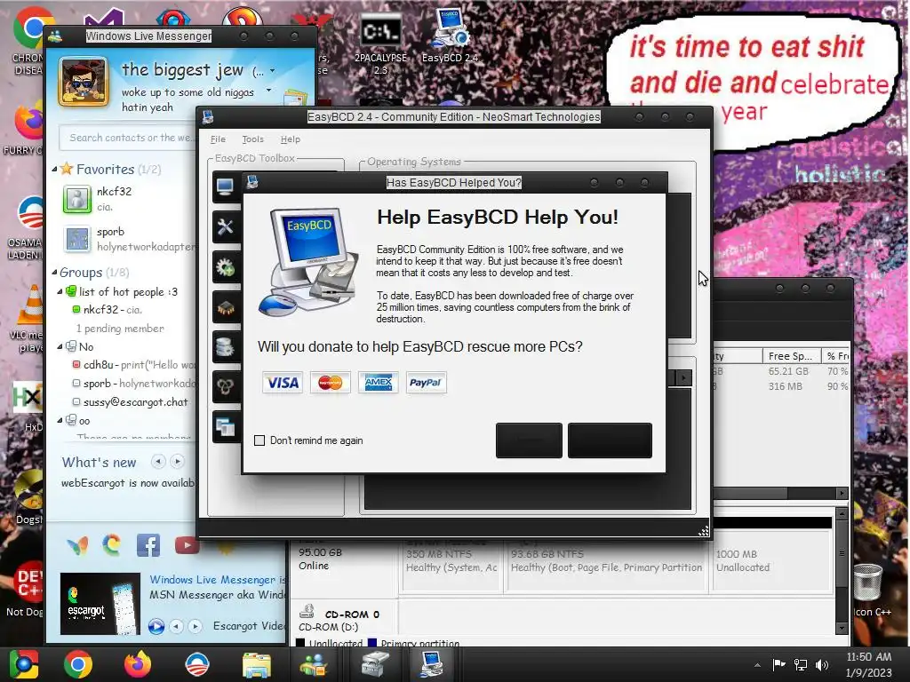Click the Windows Start button on taskbar
Image resolution: width=910 pixels, height=682 pixels.
[x=23, y=664]
